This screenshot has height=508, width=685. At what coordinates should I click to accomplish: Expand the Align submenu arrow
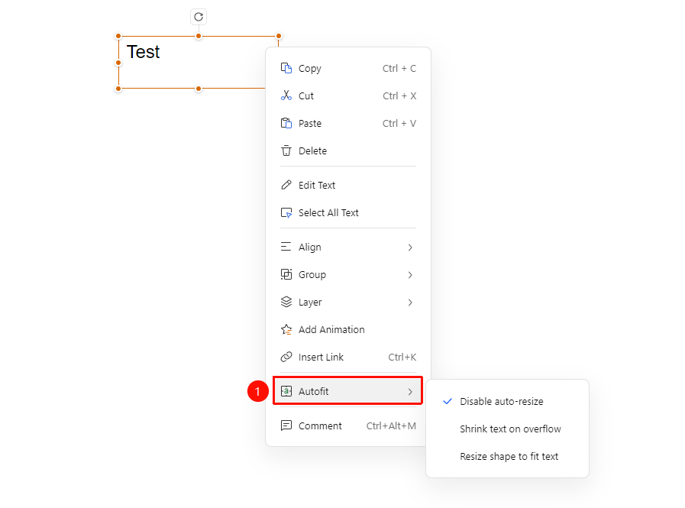pos(410,248)
